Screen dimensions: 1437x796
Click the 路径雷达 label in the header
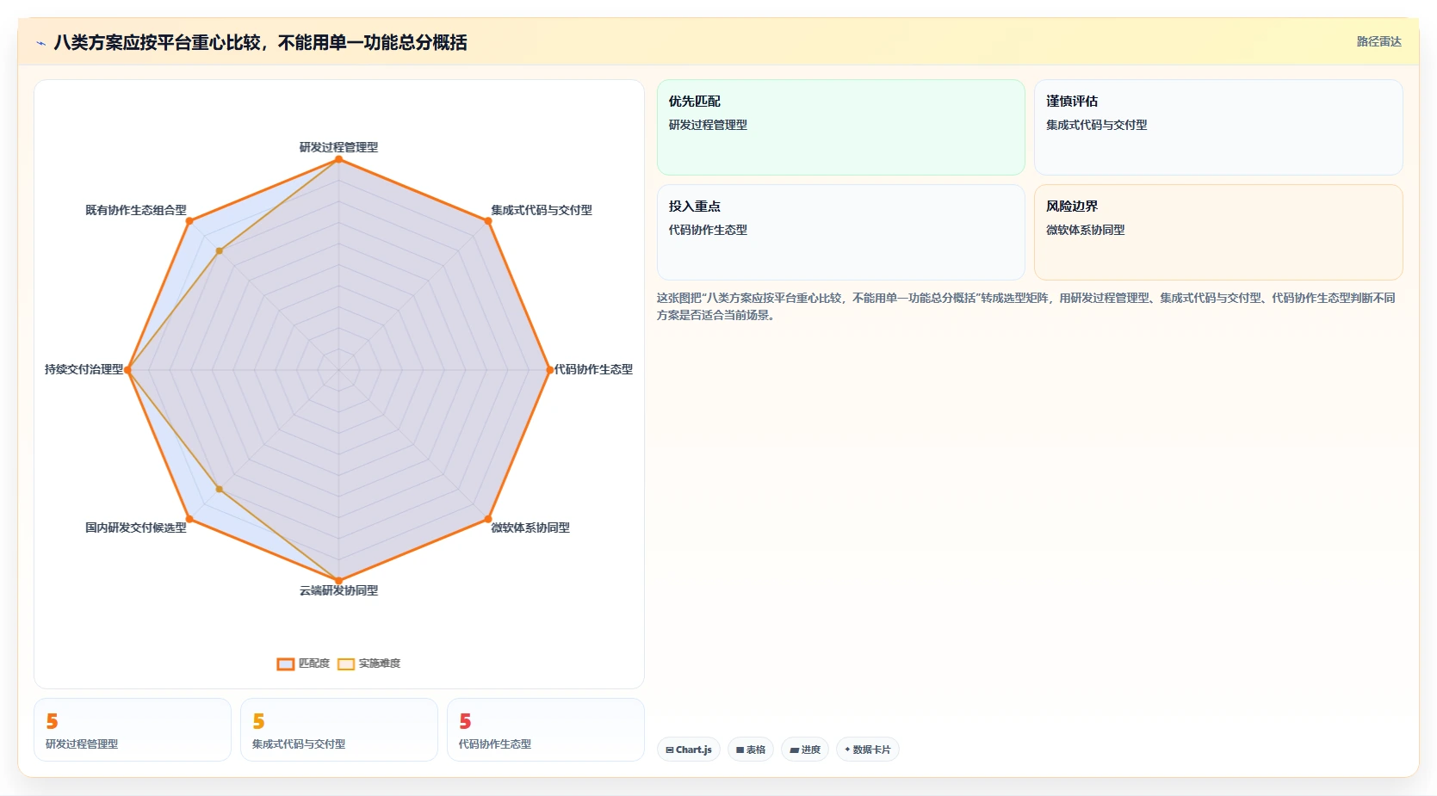pos(1379,41)
